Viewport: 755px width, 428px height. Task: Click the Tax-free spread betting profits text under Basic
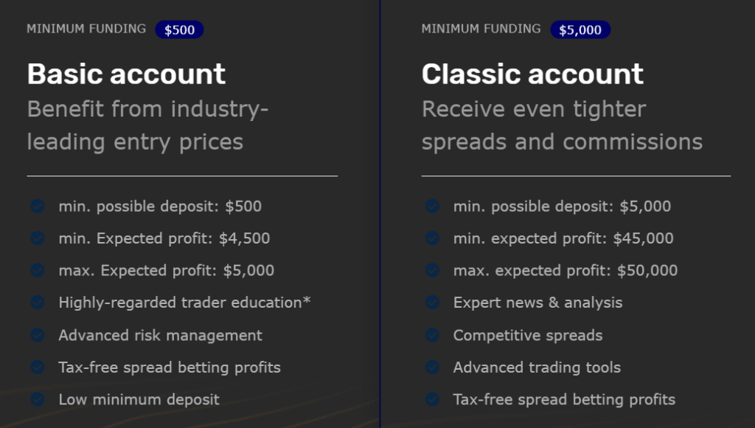tap(170, 367)
